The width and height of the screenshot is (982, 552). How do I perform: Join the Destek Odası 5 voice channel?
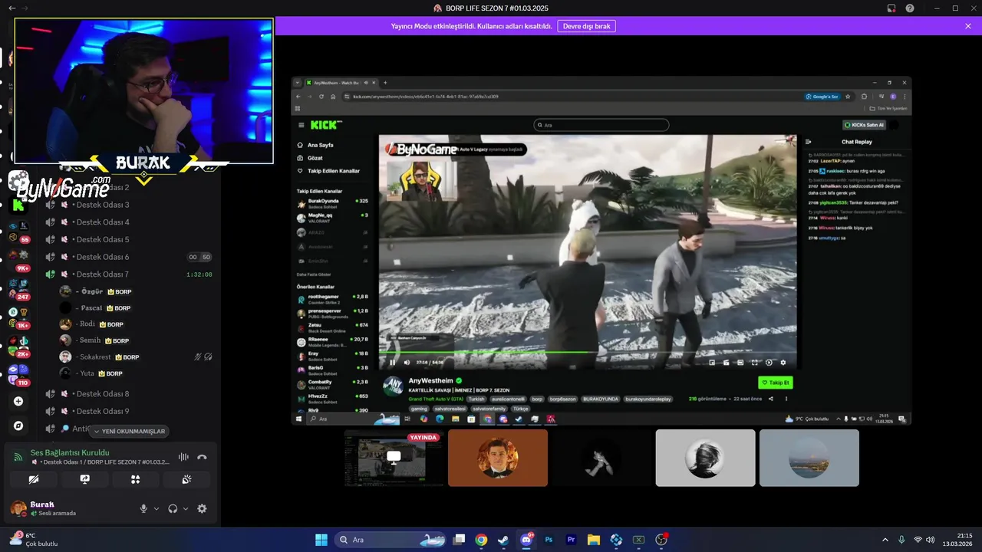(128, 239)
